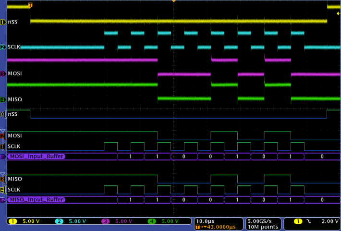The image size is (341, 231).
Task: Open channel 1 5.00 V scale readout
Action: pyautogui.click(x=31, y=221)
